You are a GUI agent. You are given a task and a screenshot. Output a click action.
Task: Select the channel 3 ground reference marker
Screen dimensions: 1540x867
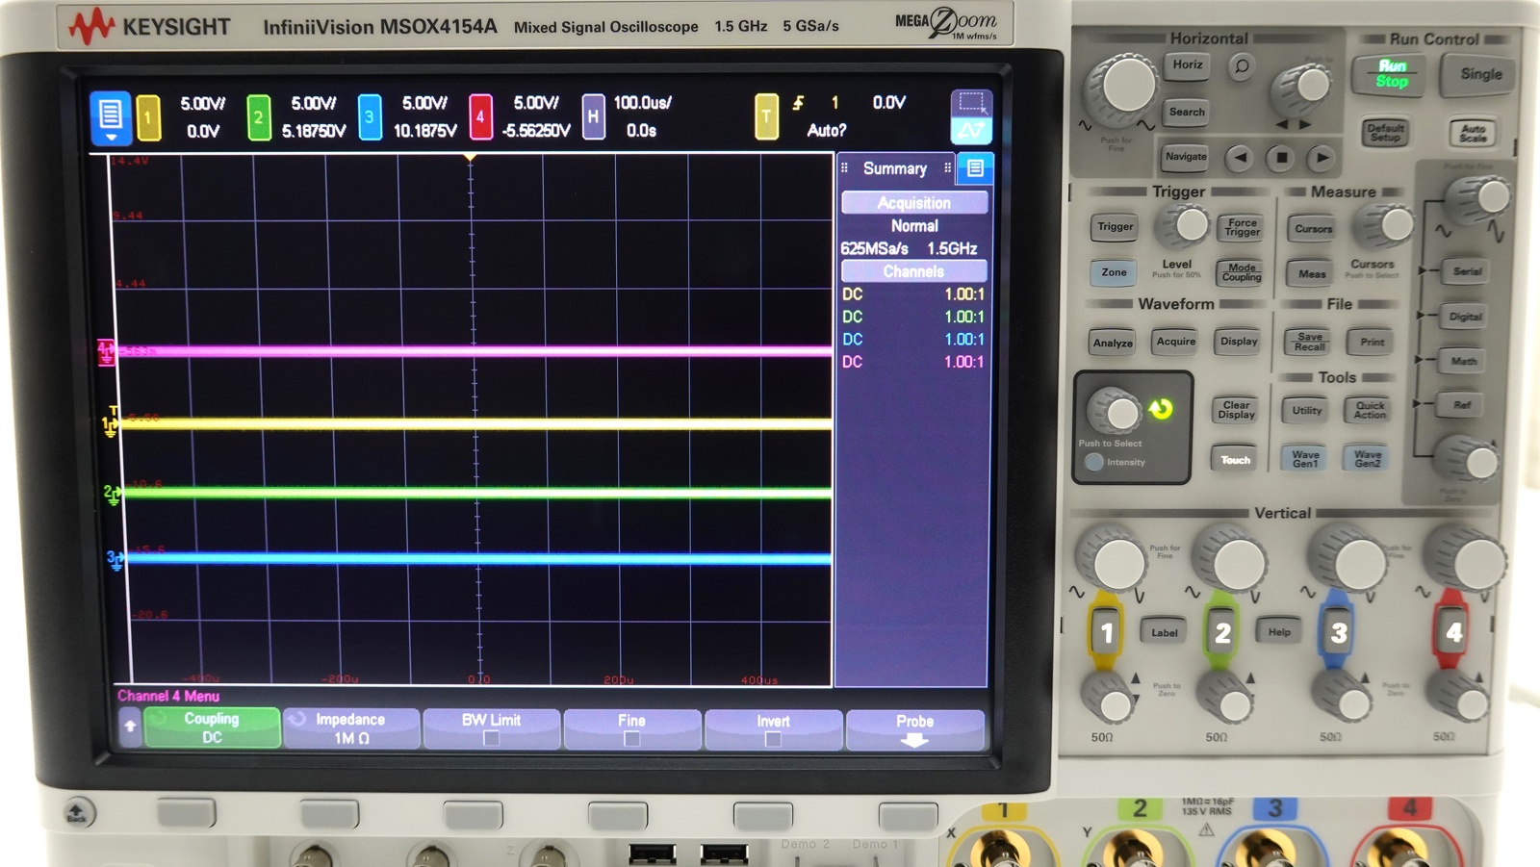click(x=115, y=560)
